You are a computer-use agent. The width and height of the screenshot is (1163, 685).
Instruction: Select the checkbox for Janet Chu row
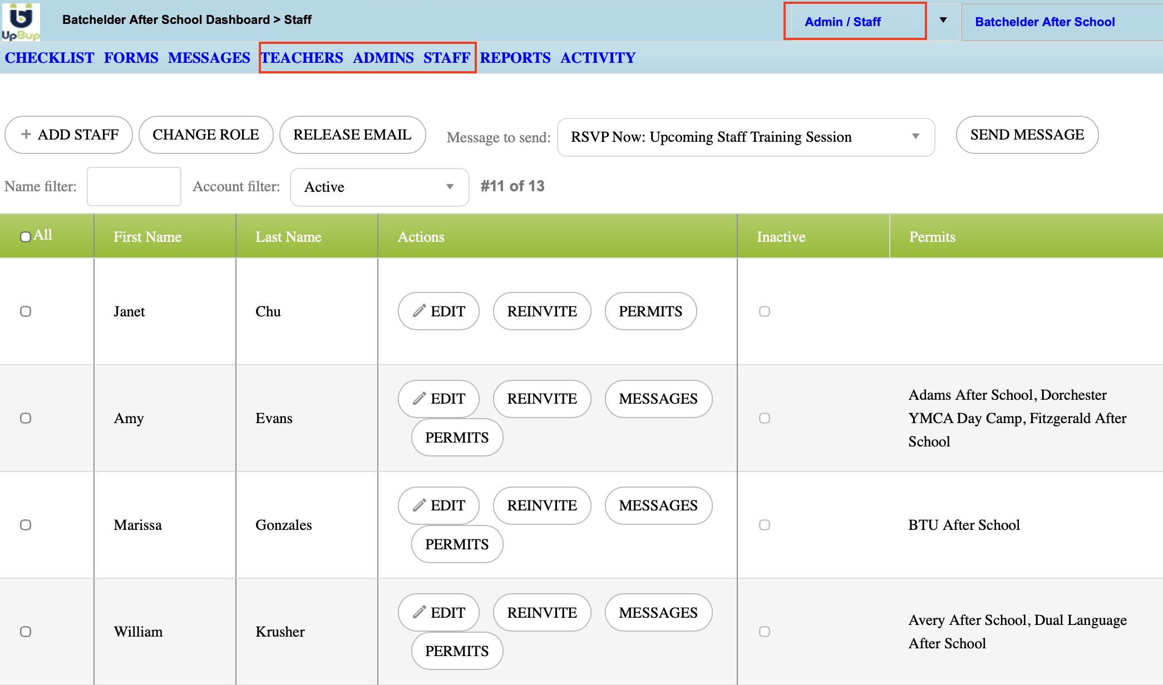[x=26, y=311]
